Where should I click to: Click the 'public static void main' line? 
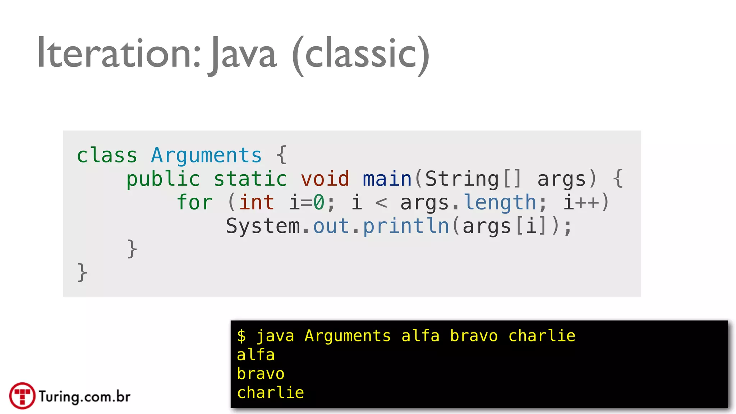tap(375, 179)
